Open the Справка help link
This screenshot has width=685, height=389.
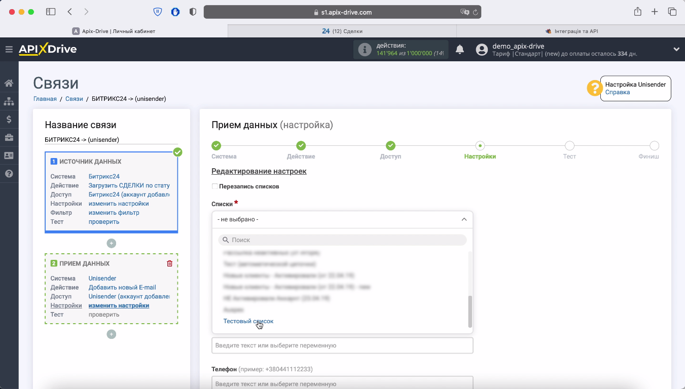[618, 92]
